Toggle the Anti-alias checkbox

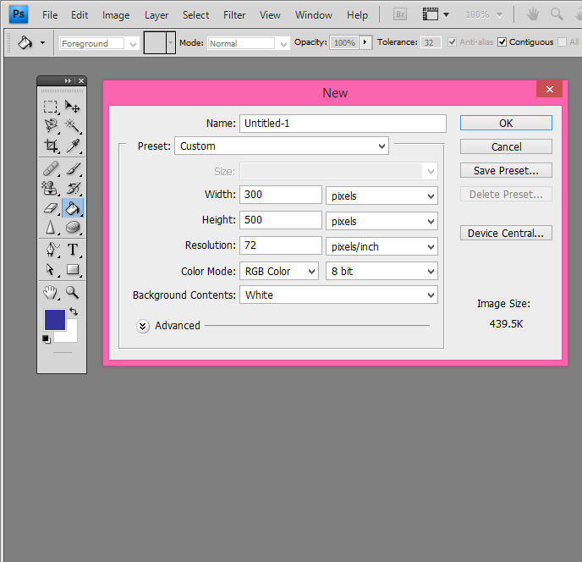pos(452,42)
